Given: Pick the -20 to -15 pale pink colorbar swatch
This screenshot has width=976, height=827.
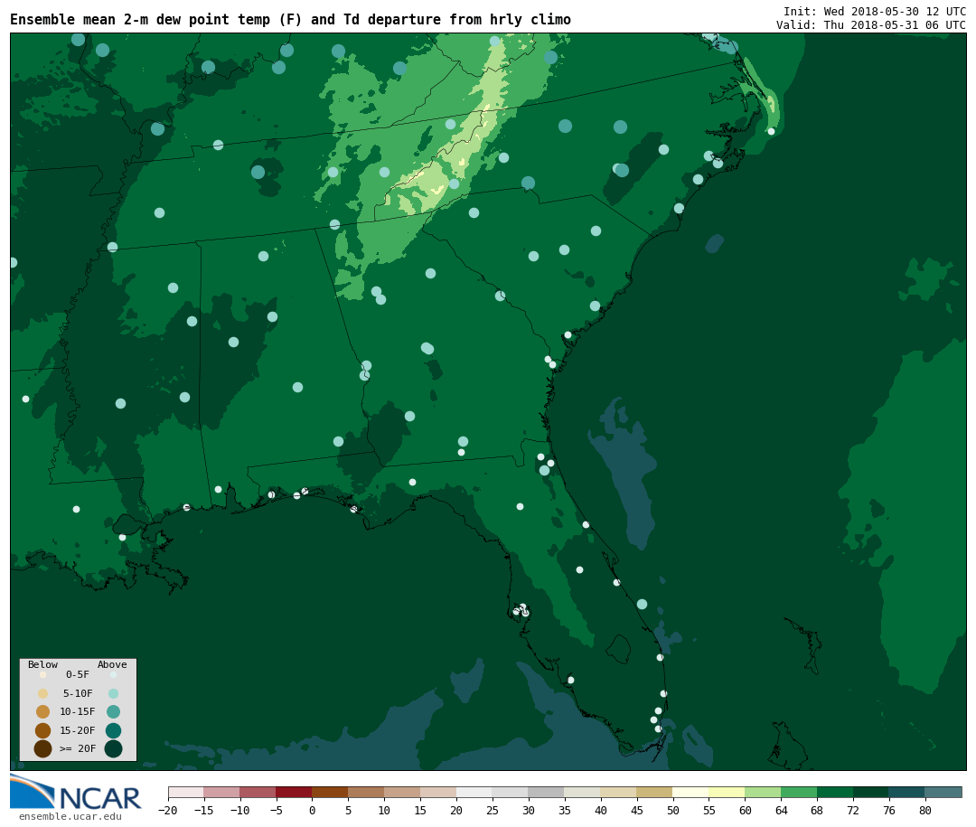Looking at the screenshot, I should pyautogui.click(x=186, y=792).
